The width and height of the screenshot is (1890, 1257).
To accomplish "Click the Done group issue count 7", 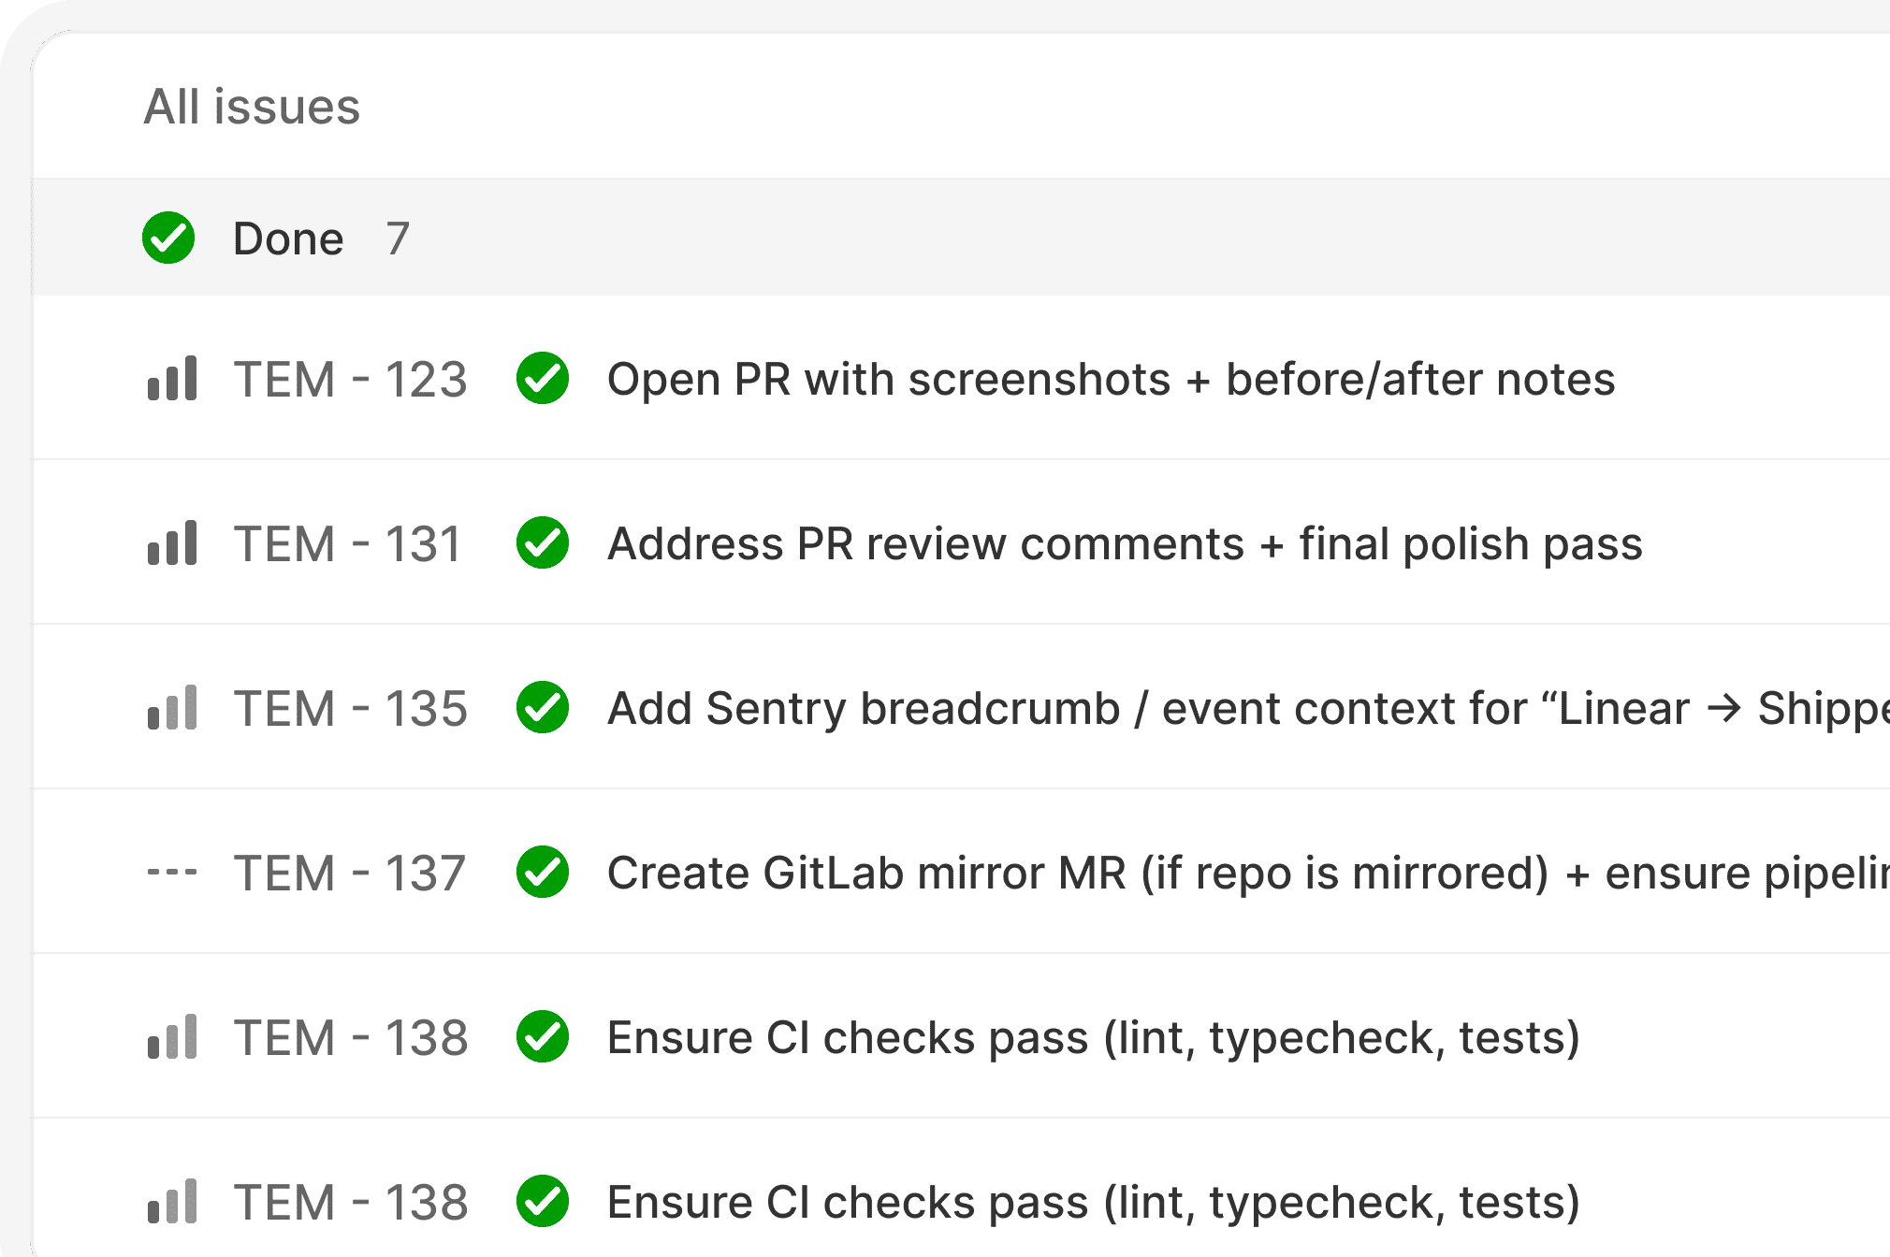I will coord(398,238).
